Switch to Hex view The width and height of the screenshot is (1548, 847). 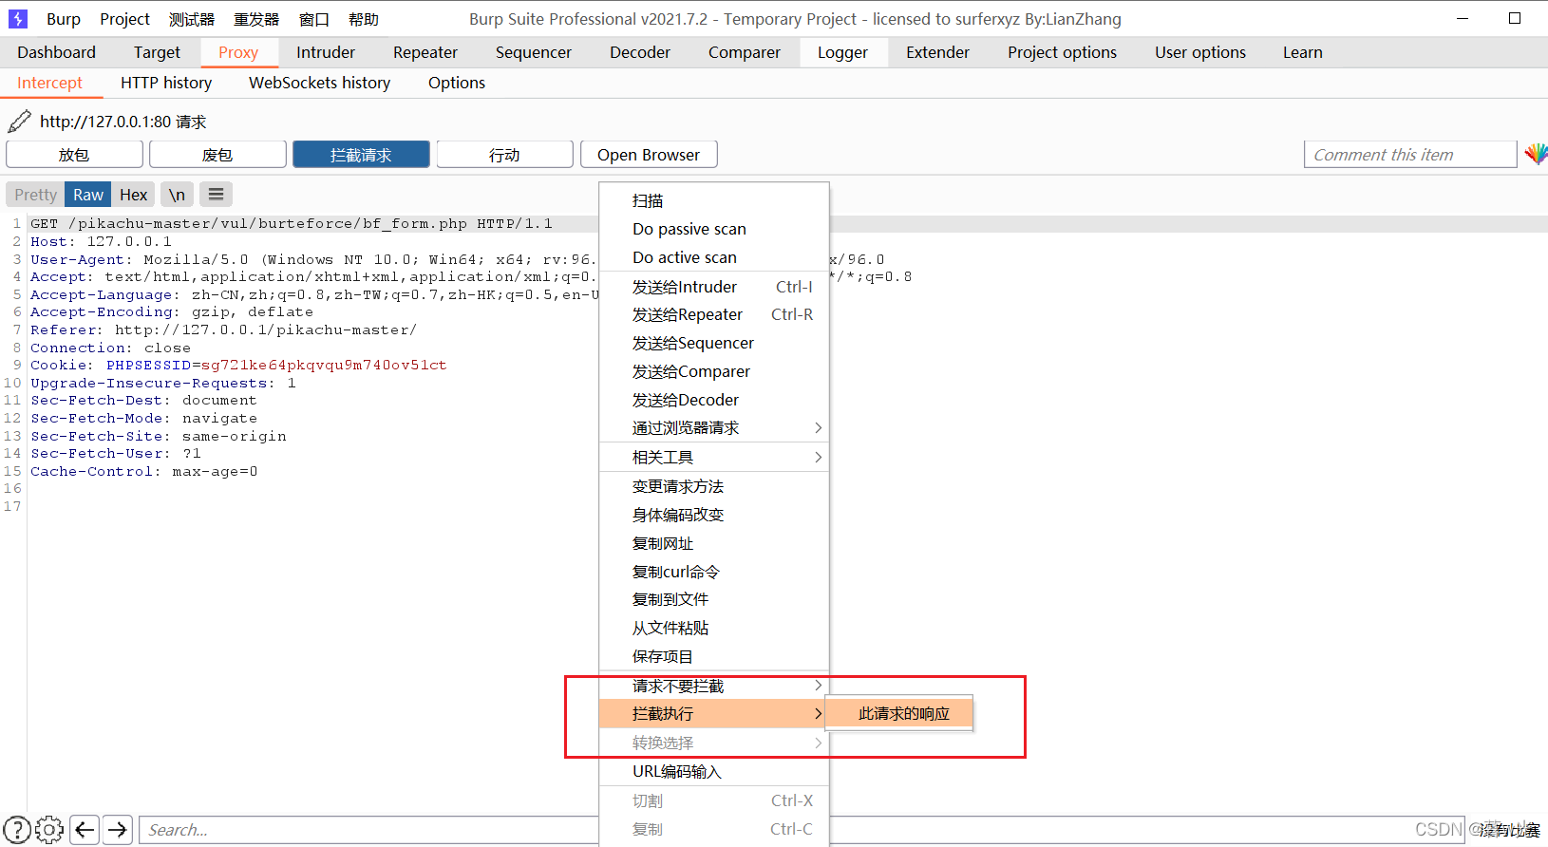134,195
